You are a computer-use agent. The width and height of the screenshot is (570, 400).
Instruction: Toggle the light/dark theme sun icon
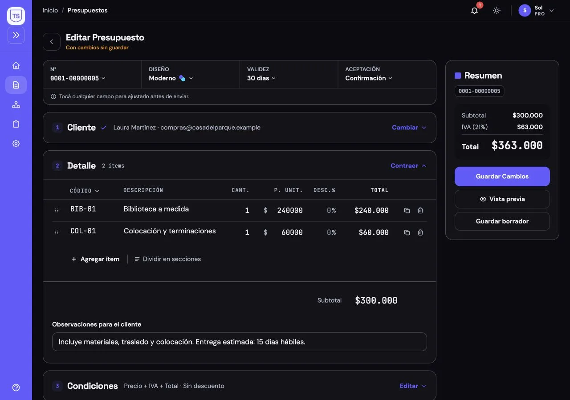click(497, 10)
